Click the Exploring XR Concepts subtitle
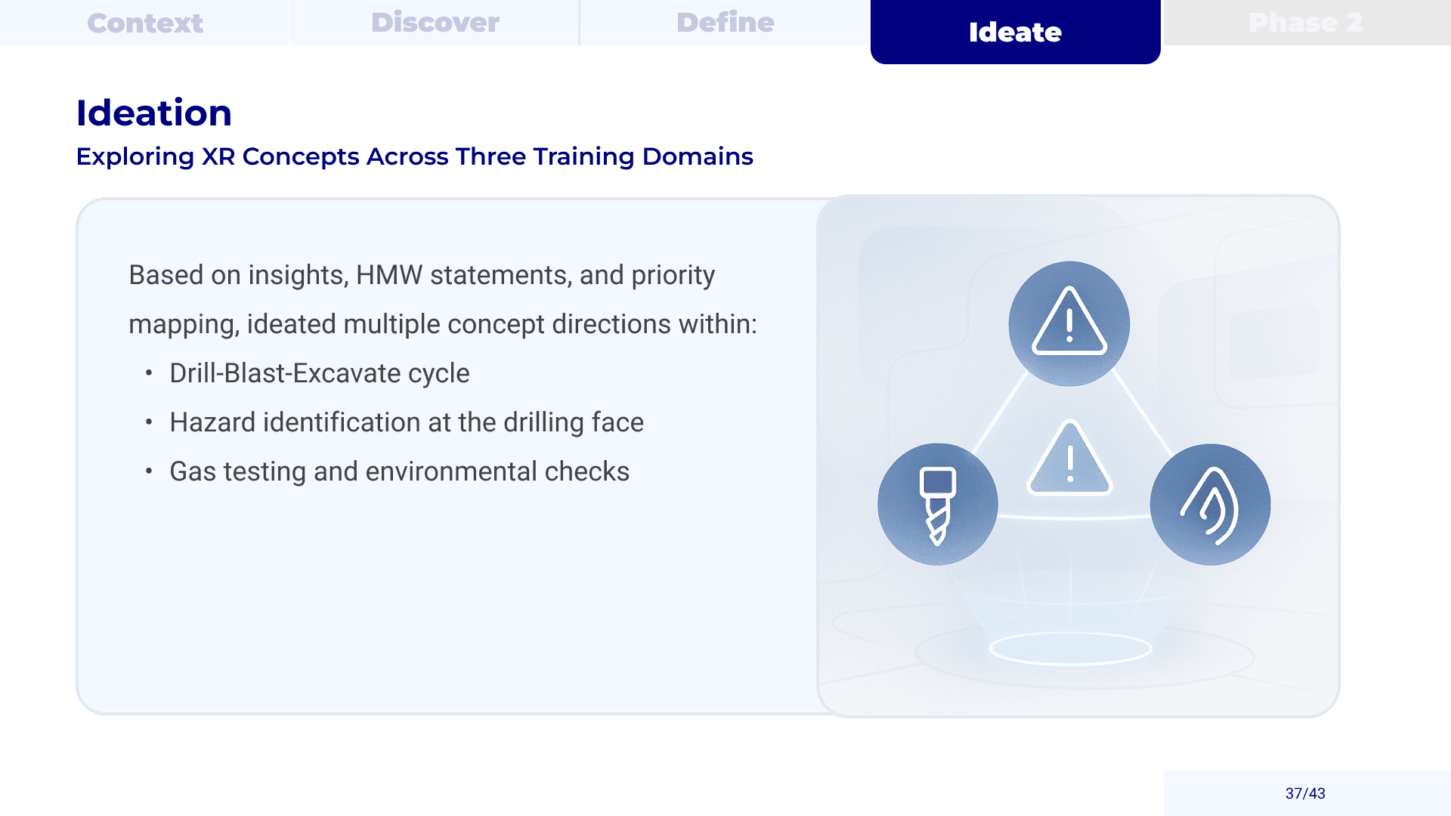The image size is (1451, 816). click(x=414, y=156)
